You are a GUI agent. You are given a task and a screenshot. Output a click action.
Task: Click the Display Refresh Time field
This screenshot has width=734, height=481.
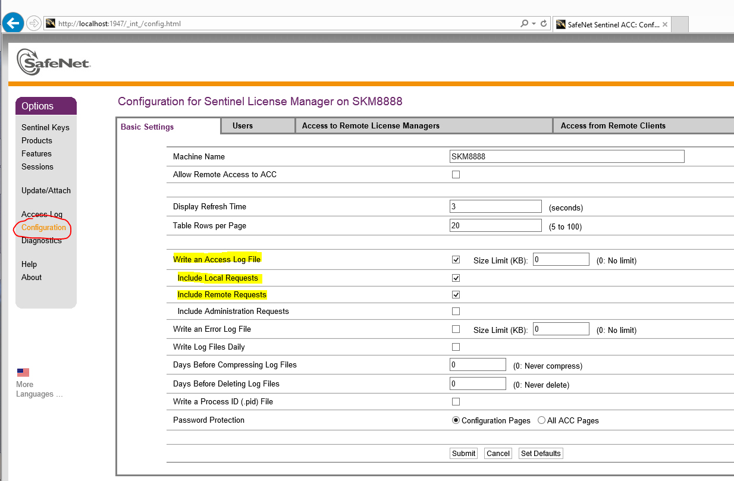click(x=495, y=207)
